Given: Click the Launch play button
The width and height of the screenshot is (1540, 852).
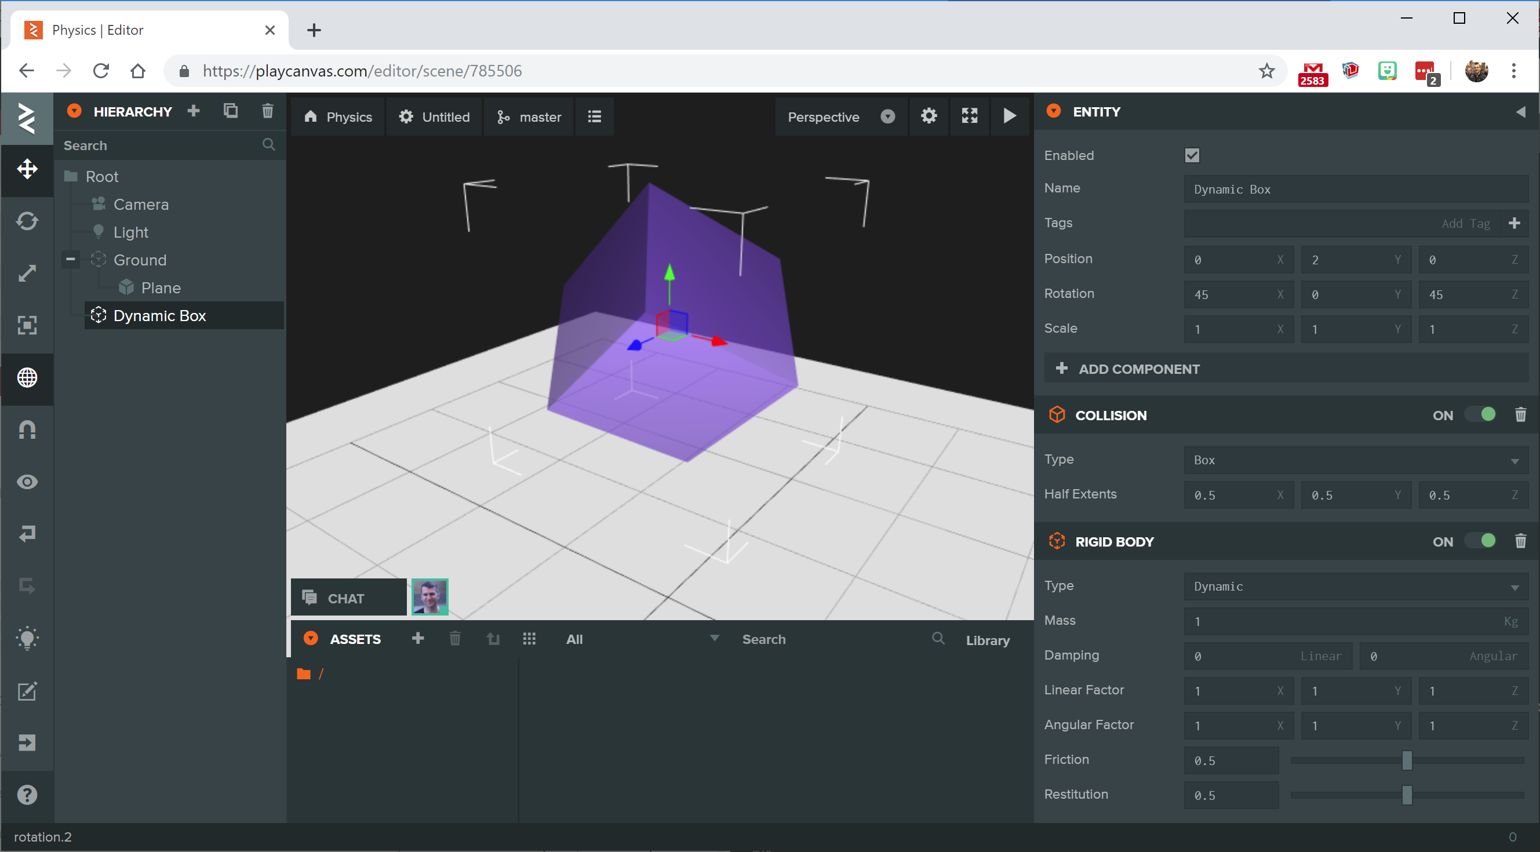Looking at the screenshot, I should click(x=1009, y=116).
